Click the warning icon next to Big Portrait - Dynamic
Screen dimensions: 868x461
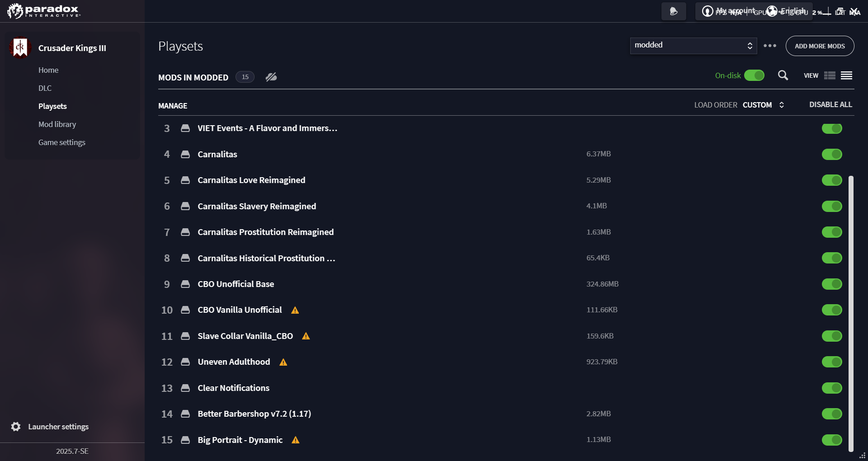(296, 440)
